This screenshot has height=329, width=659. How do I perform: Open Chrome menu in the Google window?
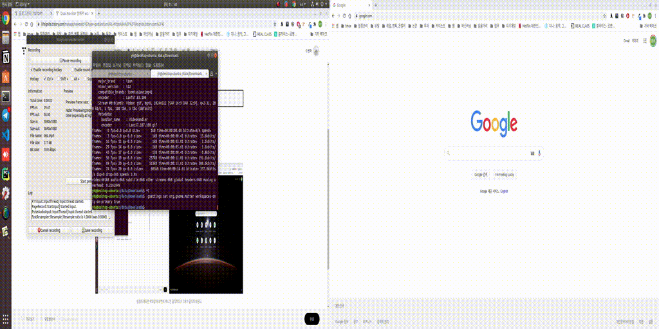click(x=656, y=15)
